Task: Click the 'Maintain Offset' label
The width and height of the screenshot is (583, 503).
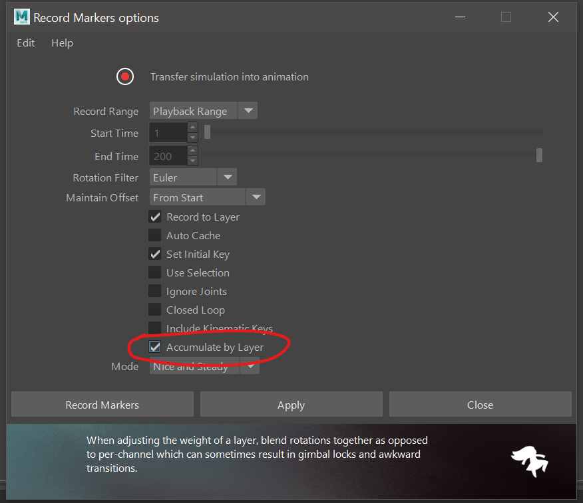Action: coord(102,198)
